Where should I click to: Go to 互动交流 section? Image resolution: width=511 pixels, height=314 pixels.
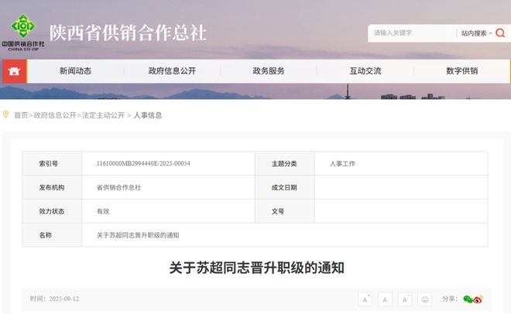(365, 71)
